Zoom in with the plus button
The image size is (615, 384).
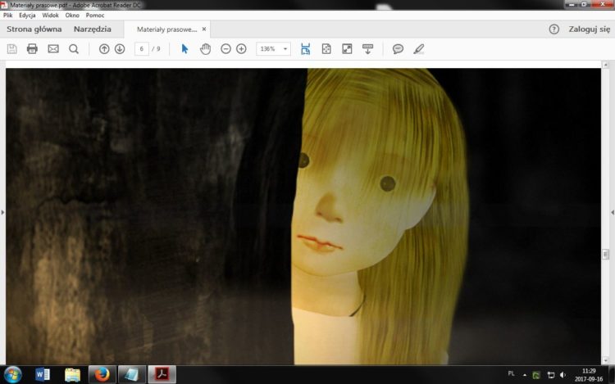[241, 49]
